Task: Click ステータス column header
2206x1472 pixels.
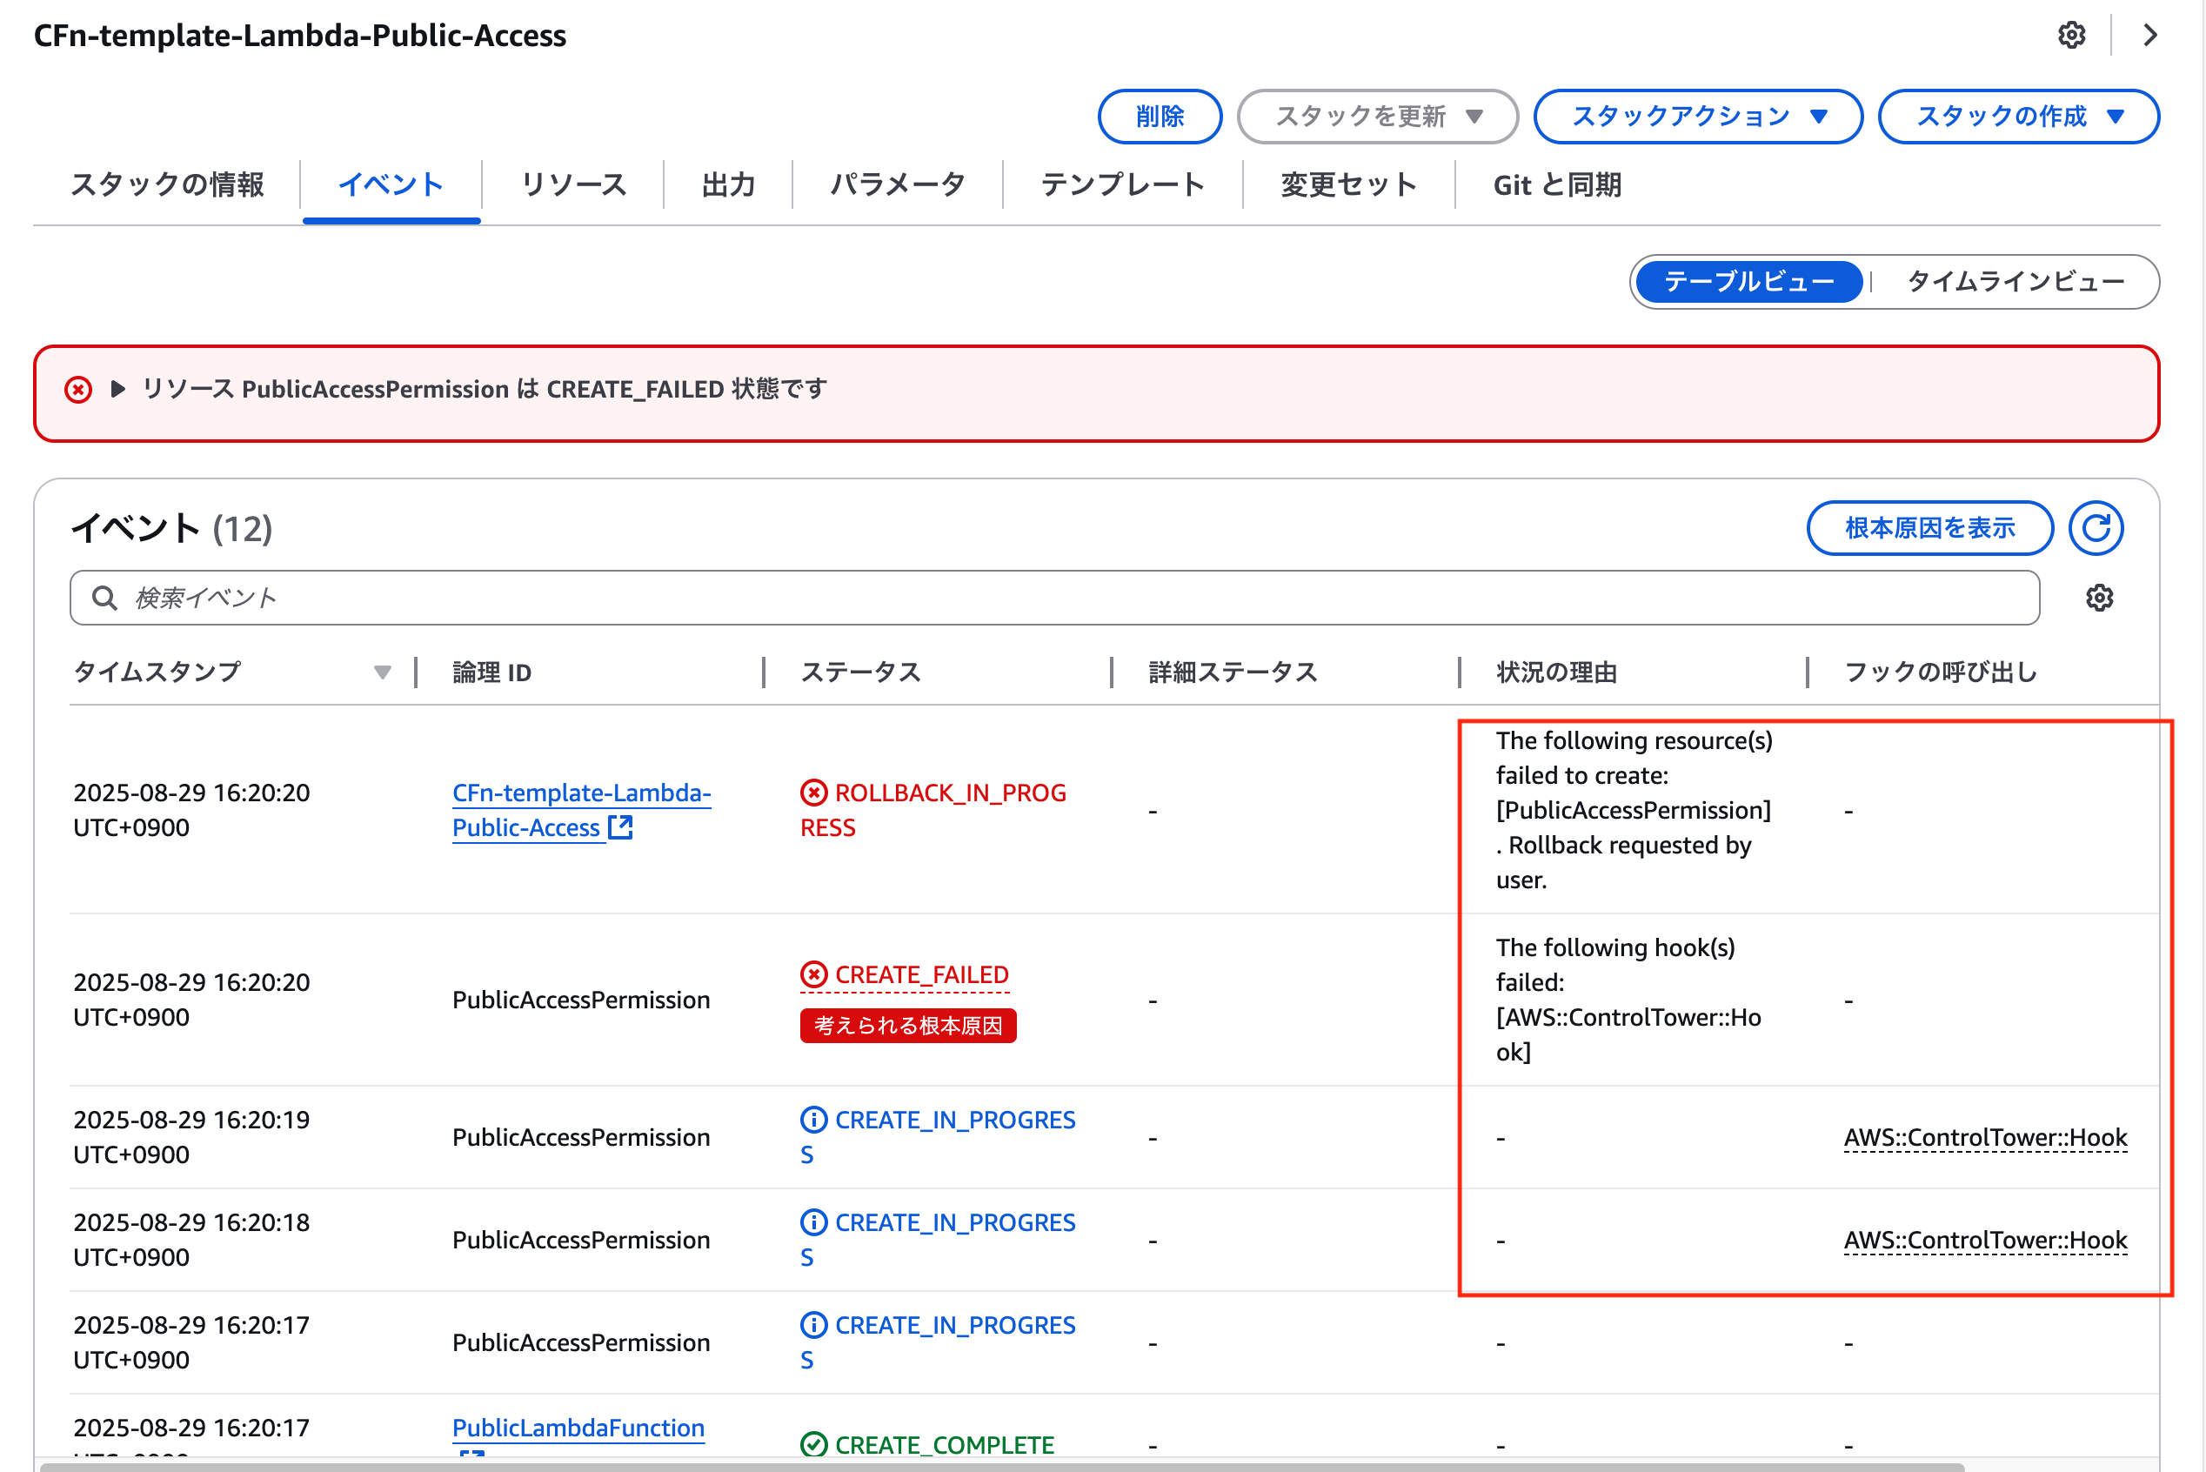Action: click(861, 672)
